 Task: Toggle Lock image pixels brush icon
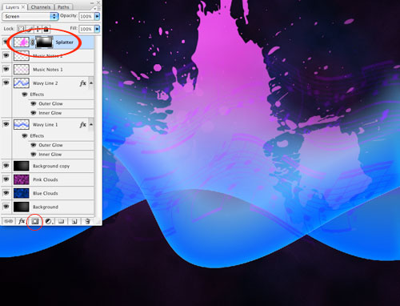coord(30,29)
